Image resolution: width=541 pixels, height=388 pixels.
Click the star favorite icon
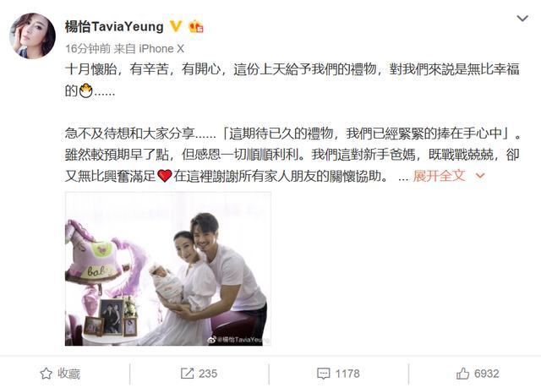46,374
